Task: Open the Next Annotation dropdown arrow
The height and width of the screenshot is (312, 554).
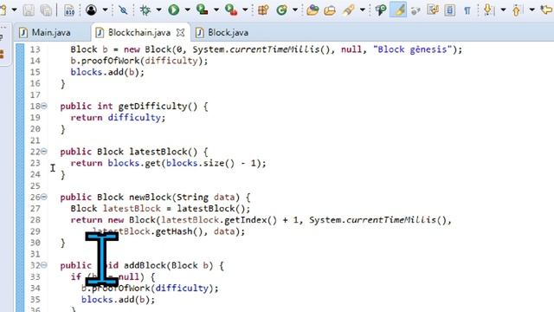Action: point(503,10)
